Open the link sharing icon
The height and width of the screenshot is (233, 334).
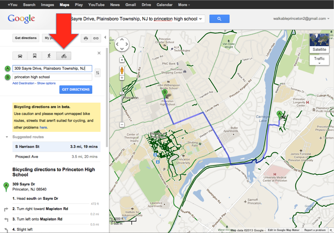(x=95, y=38)
